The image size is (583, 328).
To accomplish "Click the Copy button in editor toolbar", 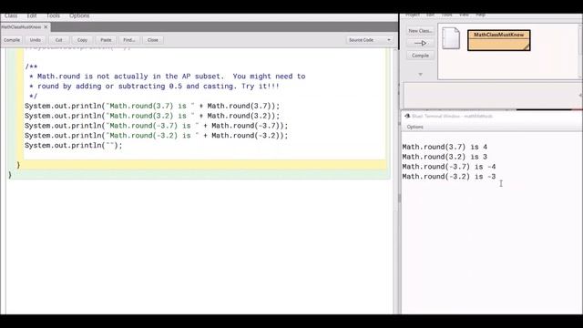I will click(82, 40).
